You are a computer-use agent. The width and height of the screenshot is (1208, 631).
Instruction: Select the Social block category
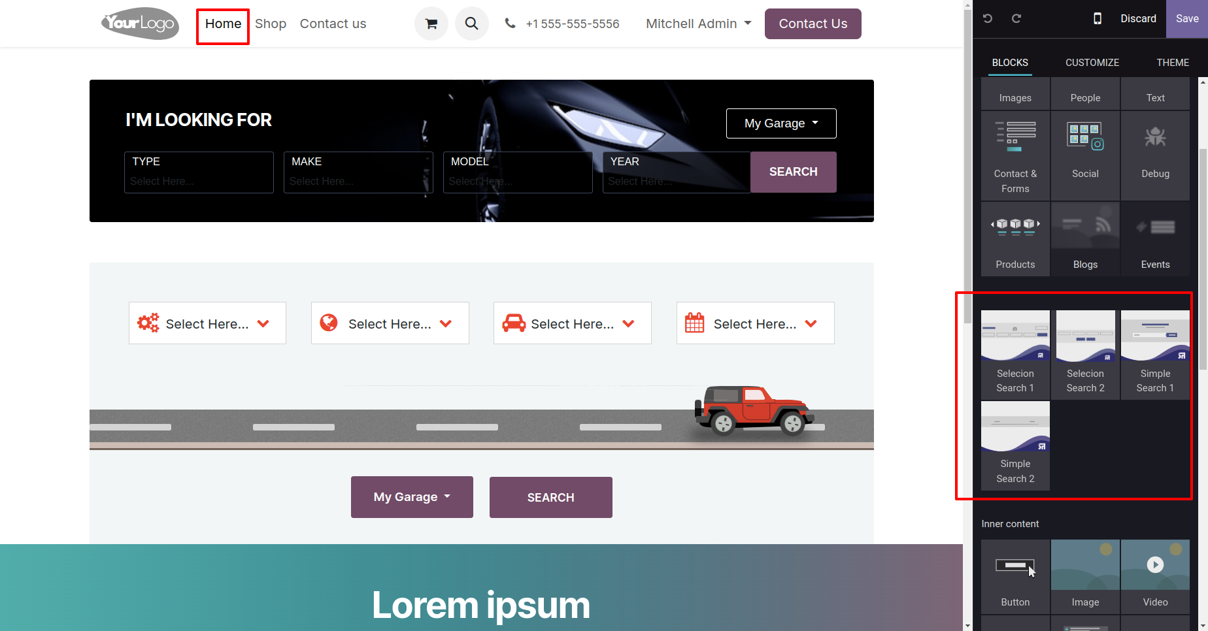(1085, 155)
